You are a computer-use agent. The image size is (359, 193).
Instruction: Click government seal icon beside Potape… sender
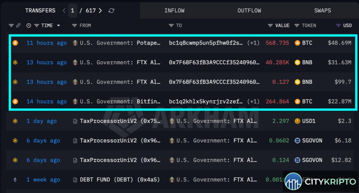coord(75,43)
